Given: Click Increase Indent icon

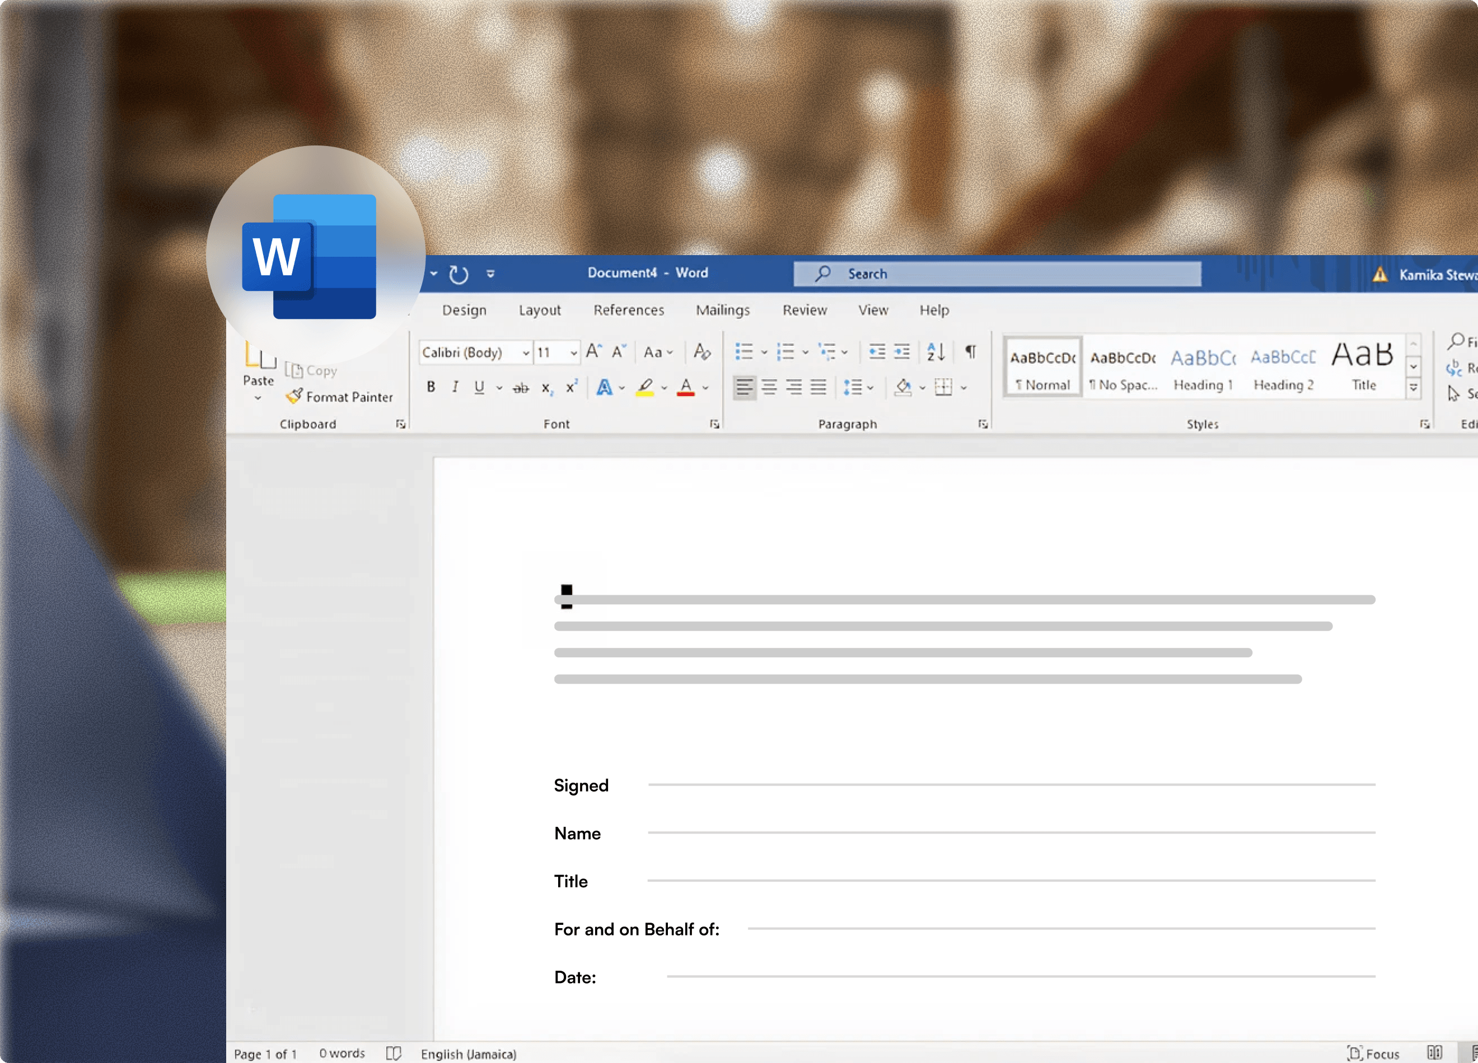Looking at the screenshot, I should click(902, 352).
